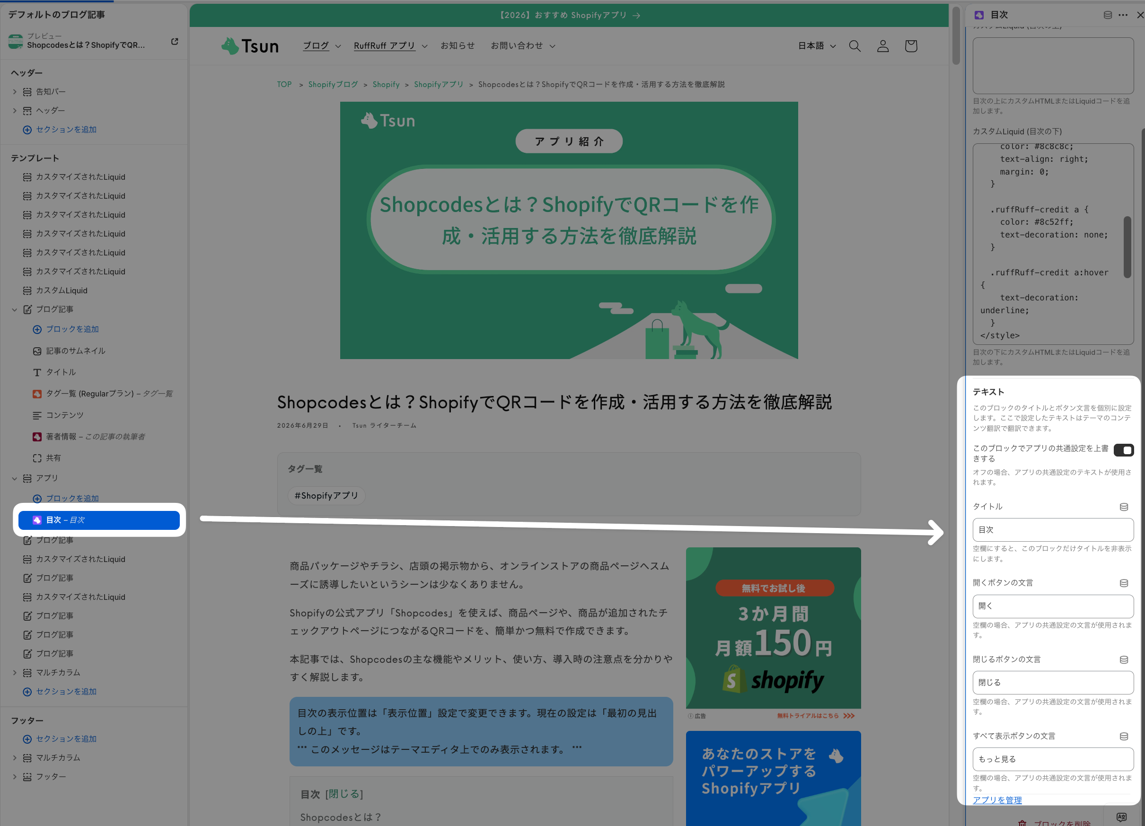Open the お知らせ navigation item
Viewport: 1145px width, 826px height.
[458, 46]
